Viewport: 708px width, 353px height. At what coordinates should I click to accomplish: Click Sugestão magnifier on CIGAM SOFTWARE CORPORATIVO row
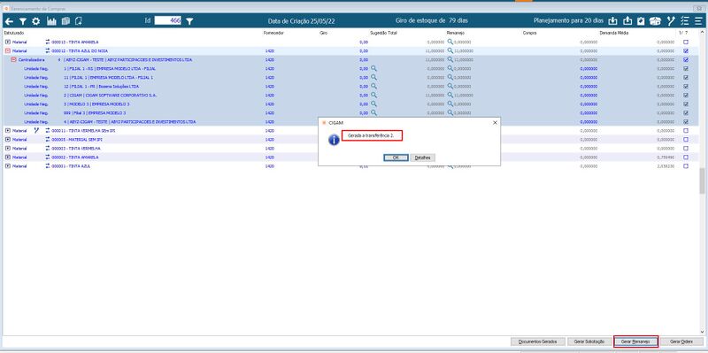(x=373, y=95)
